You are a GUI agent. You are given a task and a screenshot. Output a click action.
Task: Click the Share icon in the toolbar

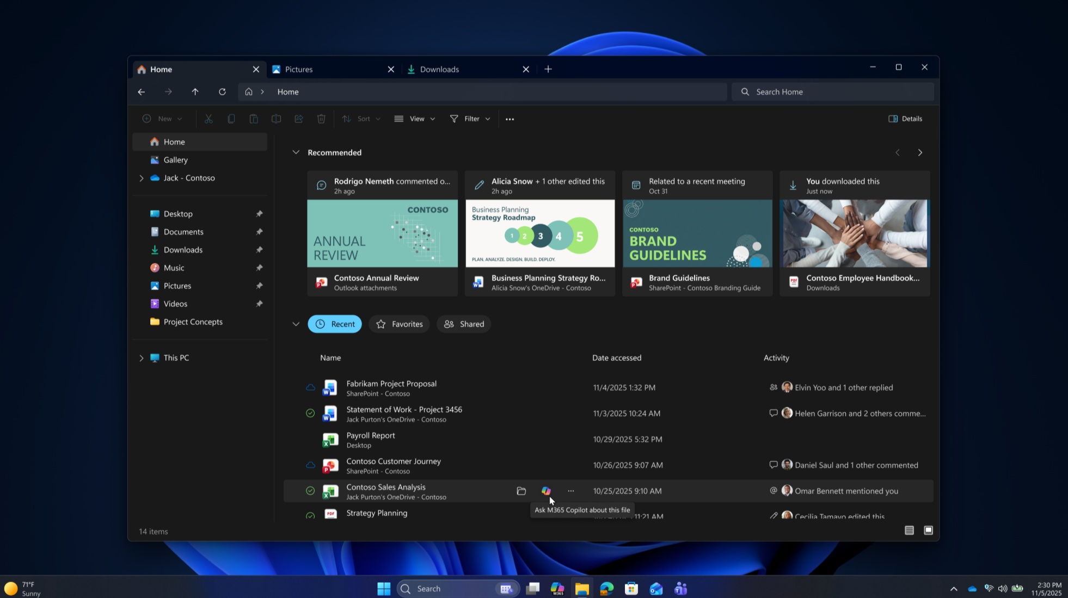[x=298, y=118]
